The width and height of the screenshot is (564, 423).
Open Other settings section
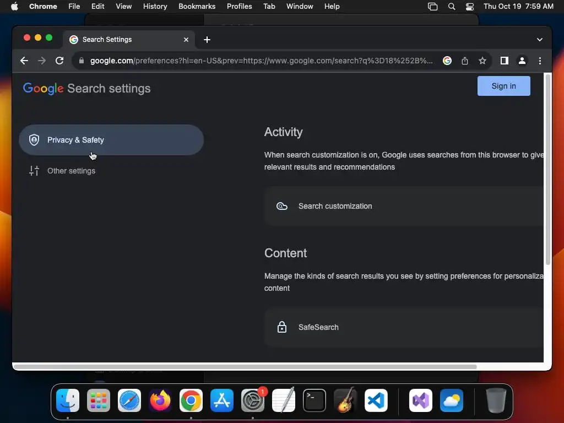click(71, 171)
